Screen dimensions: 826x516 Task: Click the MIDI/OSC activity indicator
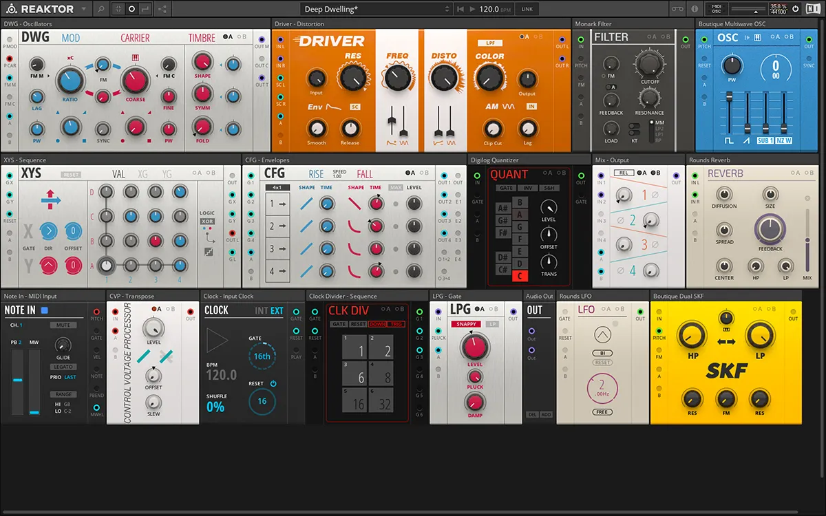(x=717, y=8)
